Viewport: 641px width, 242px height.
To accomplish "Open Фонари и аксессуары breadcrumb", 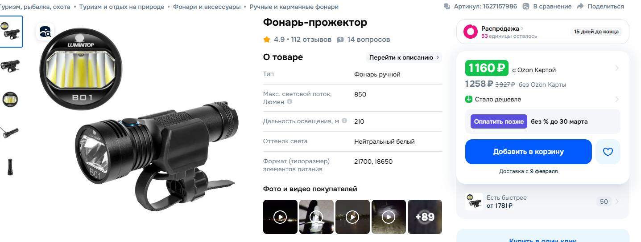I will click(207, 7).
